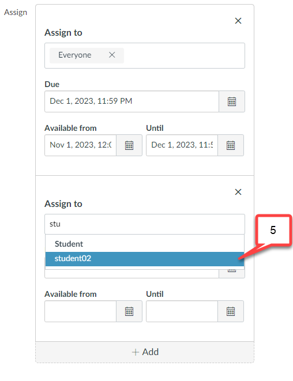Image resolution: width=293 pixels, height=381 pixels.
Task: Open calendar for second Until date
Action: pos(231,311)
